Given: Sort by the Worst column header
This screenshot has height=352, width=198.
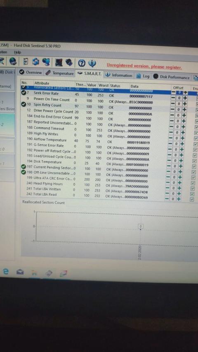Looking at the screenshot, I should coord(104,85).
